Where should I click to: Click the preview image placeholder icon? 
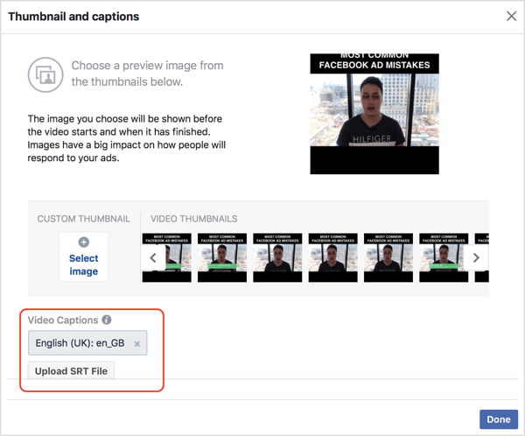45,74
